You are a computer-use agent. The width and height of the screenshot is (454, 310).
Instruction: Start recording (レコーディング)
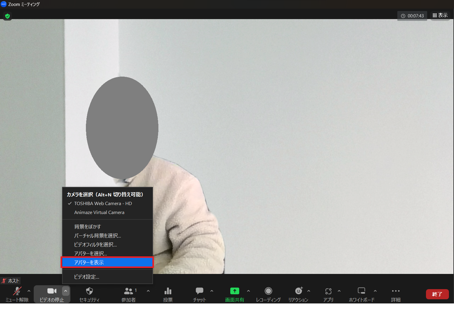268,291
